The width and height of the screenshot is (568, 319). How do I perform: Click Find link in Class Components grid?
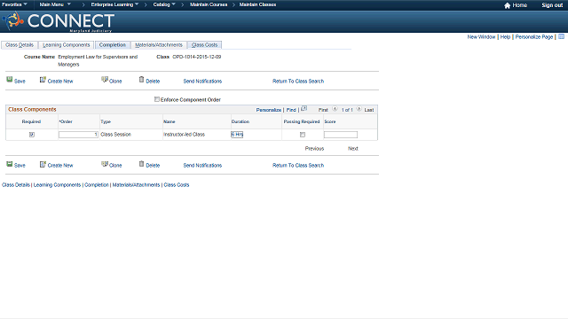(x=291, y=110)
